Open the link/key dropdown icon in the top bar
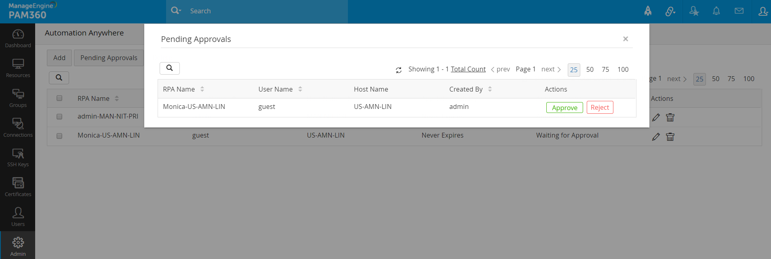771x259 pixels. coord(670,11)
